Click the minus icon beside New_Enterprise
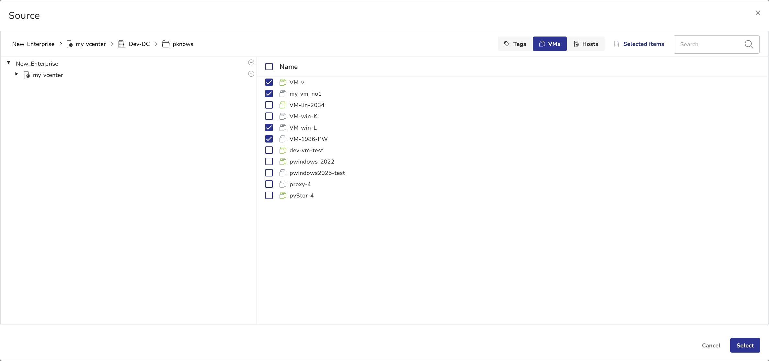 point(251,62)
